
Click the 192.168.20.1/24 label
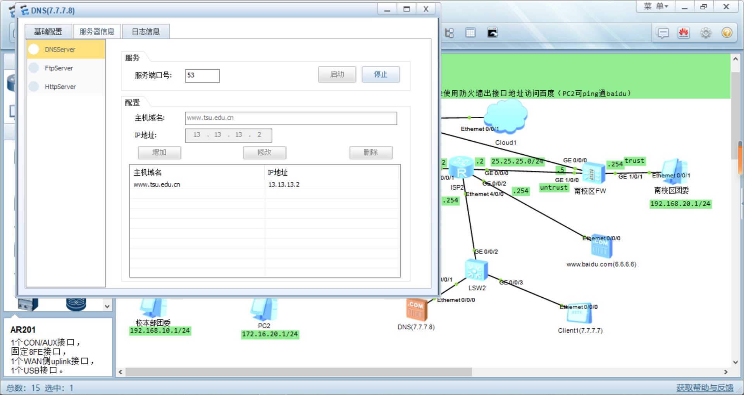(680, 204)
